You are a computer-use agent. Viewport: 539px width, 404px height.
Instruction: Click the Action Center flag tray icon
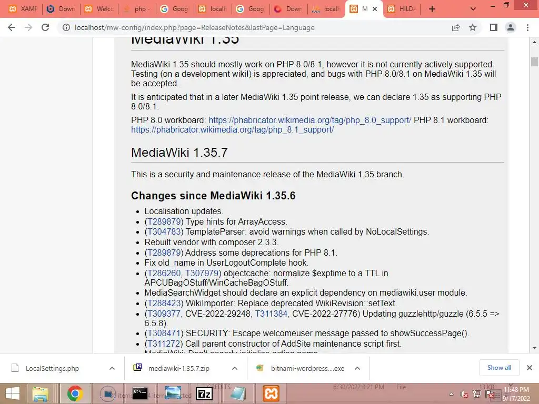click(490, 395)
